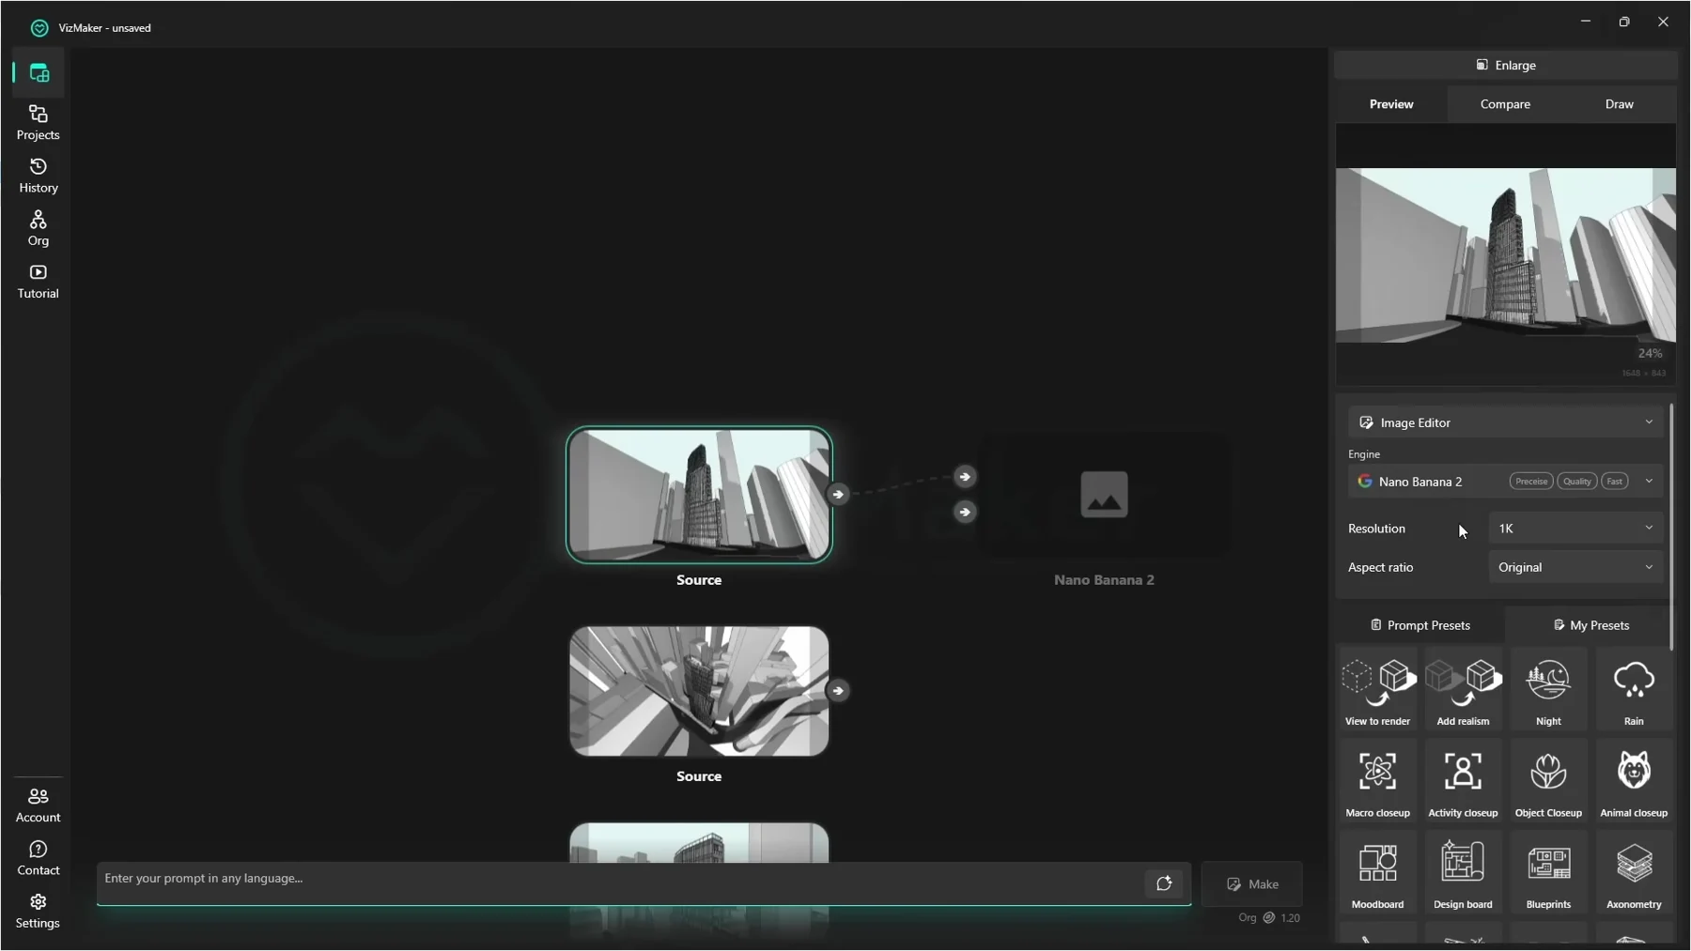Click the Make button
Image resolution: width=1691 pixels, height=951 pixels.
tap(1252, 884)
